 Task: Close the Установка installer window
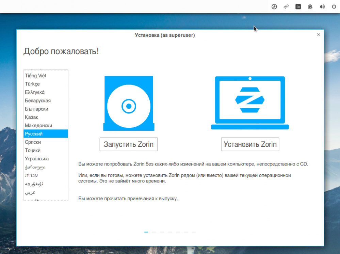pos(319,35)
